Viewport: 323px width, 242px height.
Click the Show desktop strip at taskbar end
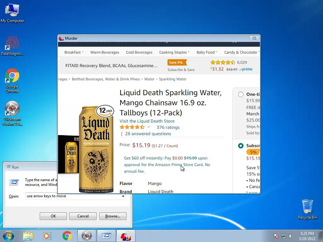321,236
